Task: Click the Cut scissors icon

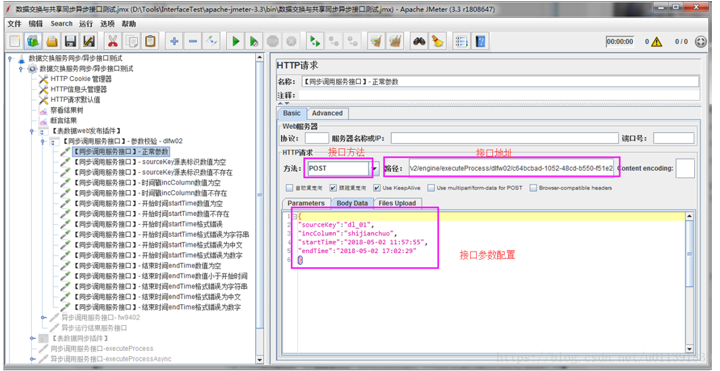Action: [113, 41]
